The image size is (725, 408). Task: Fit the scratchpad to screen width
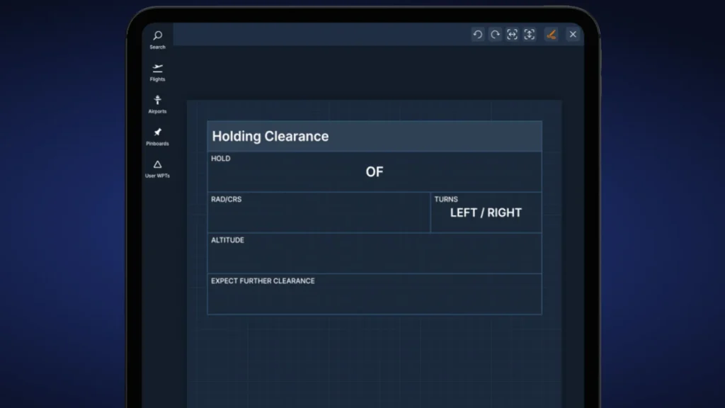tap(513, 34)
